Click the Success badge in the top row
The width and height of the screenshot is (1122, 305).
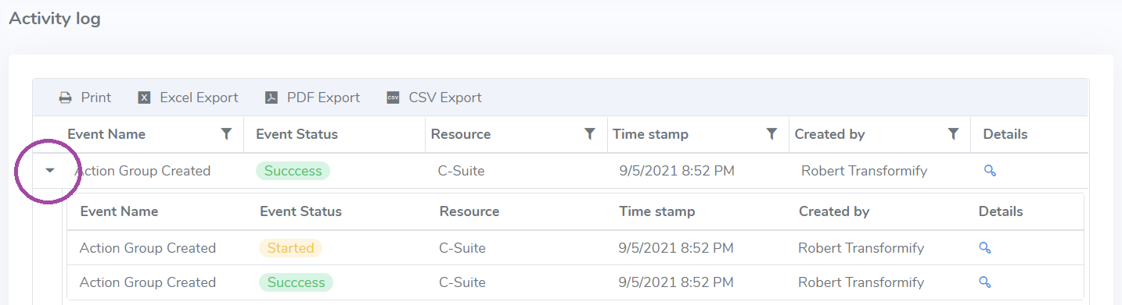(293, 171)
